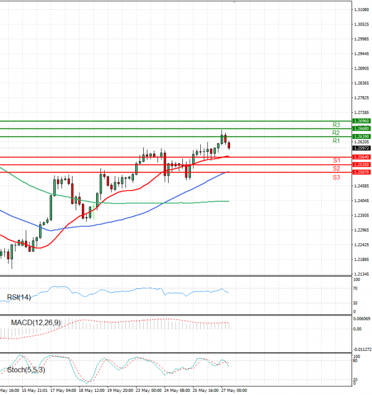Click the R2 resistance label
The image size is (372, 395).
pos(336,133)
